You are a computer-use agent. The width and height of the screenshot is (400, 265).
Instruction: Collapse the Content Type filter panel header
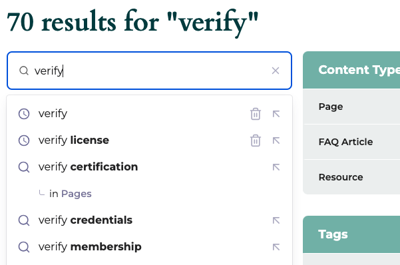coord(351,70)
